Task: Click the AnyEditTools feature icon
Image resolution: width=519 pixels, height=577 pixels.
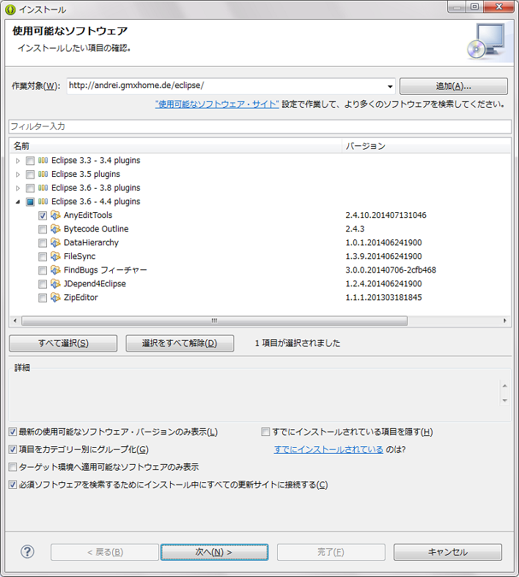Action: [56, 215]
